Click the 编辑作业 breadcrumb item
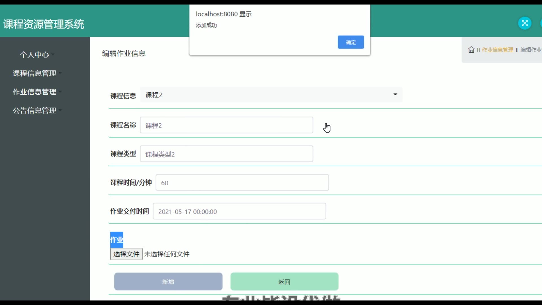542x305 pixels. click(531, 50)
